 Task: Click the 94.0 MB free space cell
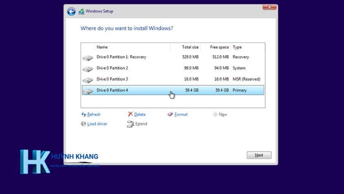coord(221,68)
